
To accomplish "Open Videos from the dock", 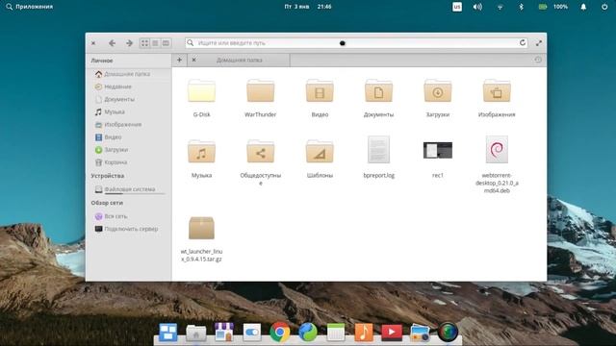I will click(392, 333).
